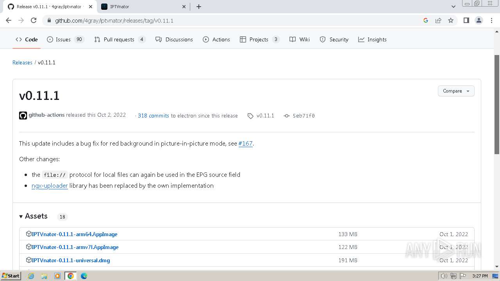
Task: Open commit 5eb71f0
Action: tap(304, 116)
